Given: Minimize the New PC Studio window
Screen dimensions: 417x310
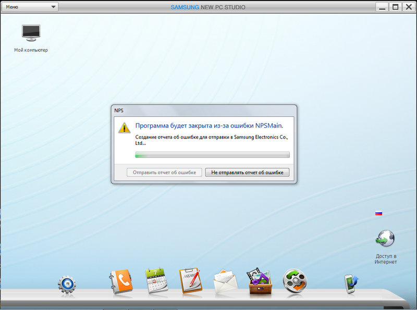Looking at the screenshot, I should (382, 7).
